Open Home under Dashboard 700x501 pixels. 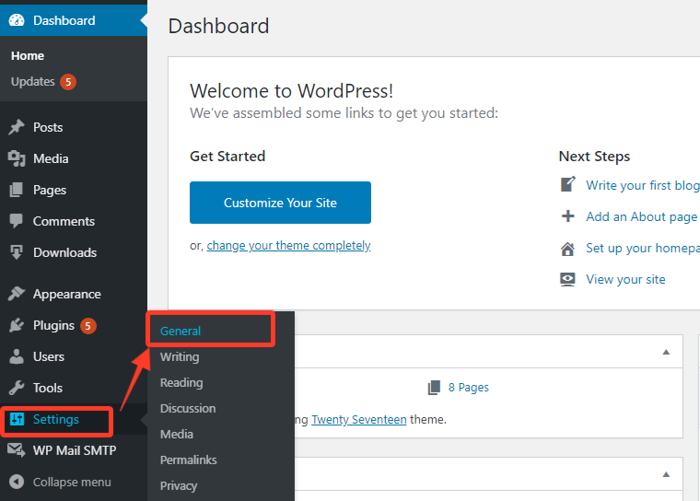[28, 56]
